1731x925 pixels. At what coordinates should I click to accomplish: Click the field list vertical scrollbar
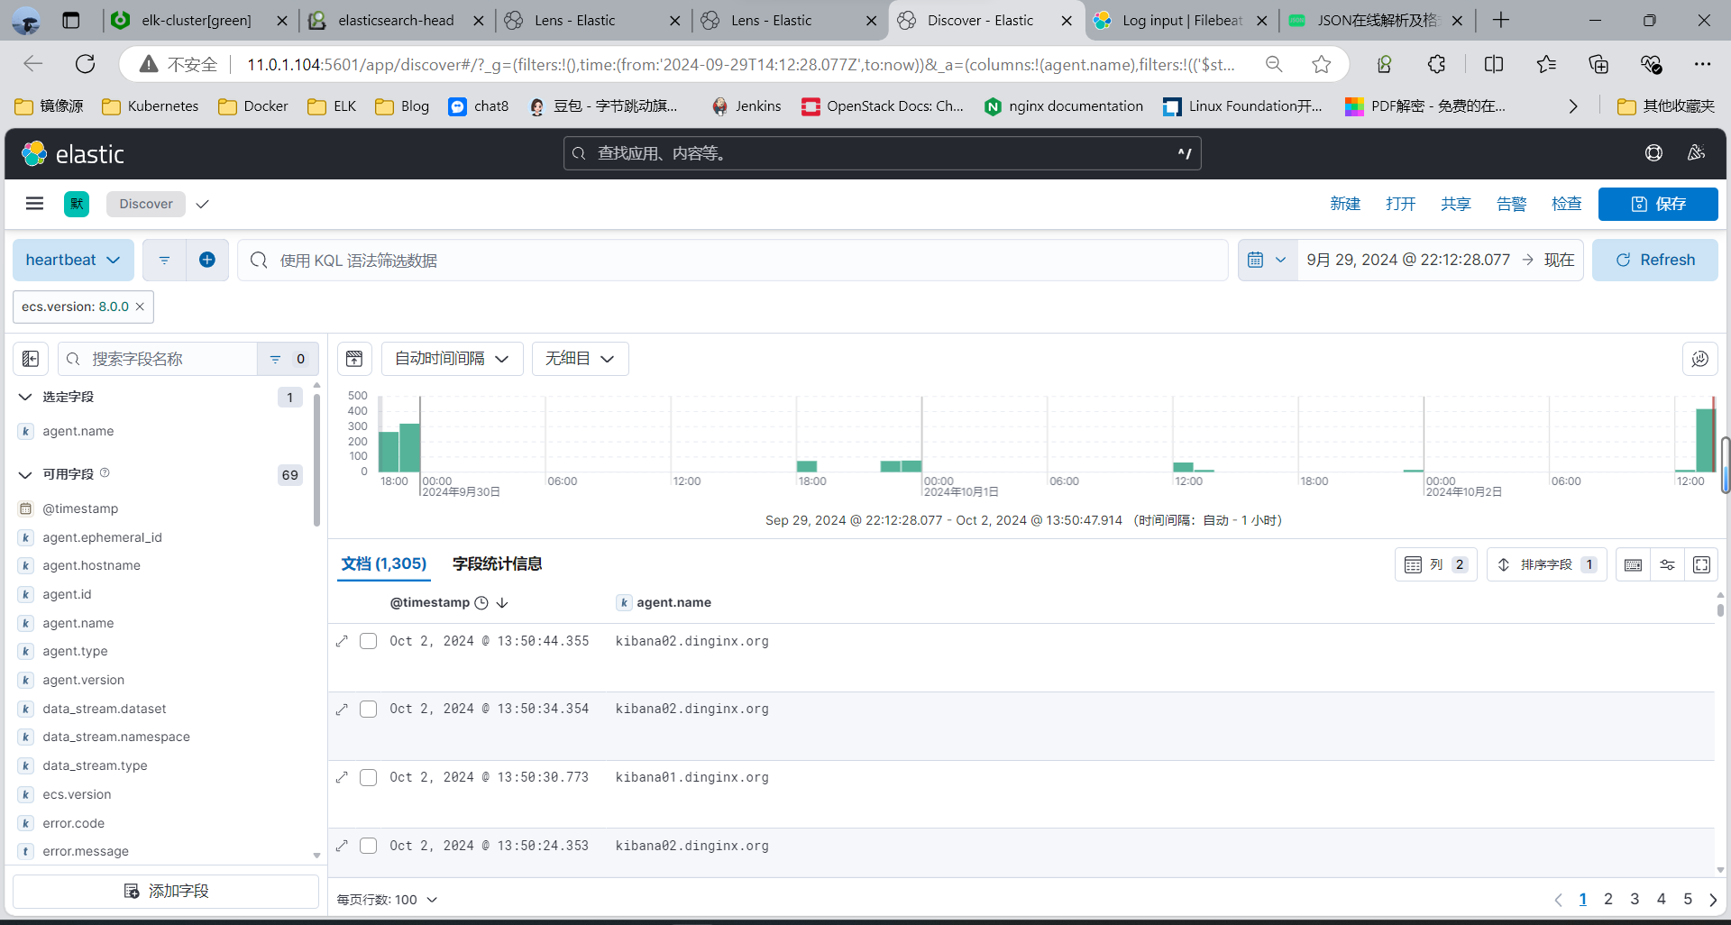(316, 460)
